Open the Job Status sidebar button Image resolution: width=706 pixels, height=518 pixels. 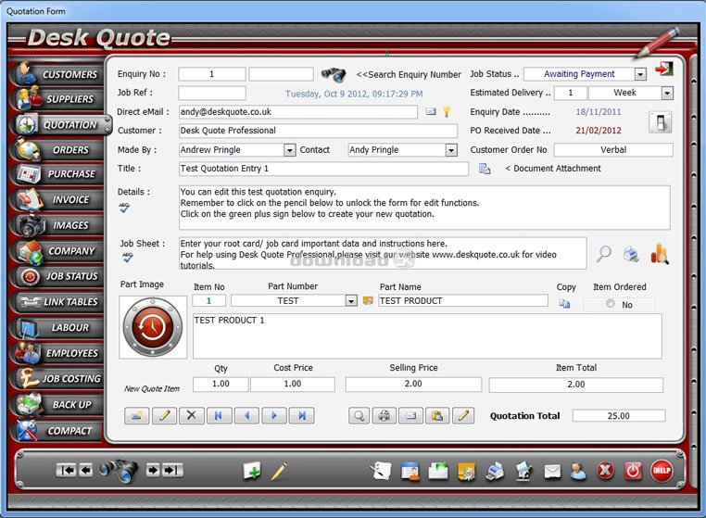point(57,276)
